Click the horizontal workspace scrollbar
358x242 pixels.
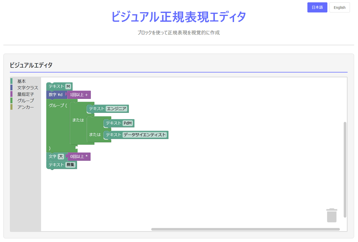click(x=246, y=229)
